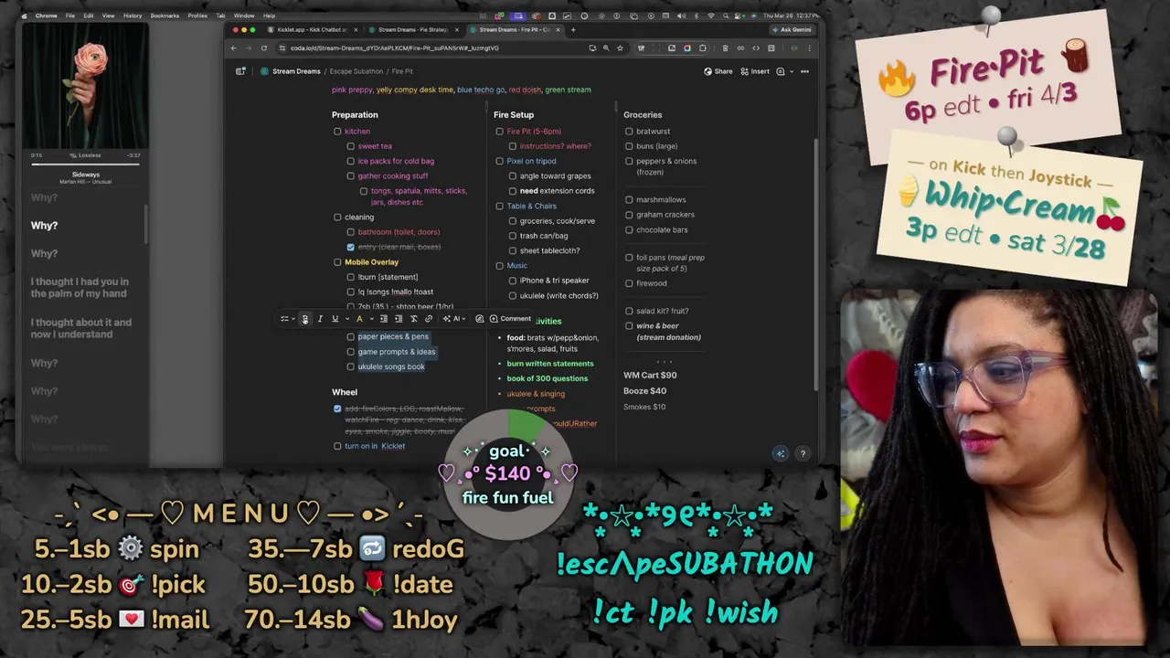Toggle Coda sidebar panel icon
The width and height of the screenshot is (1170, 658).
click(x=240, y=71)
